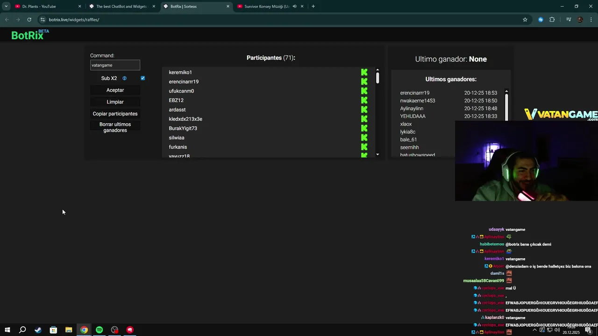
Task: Open the Shazam extension icon
Action: pyautogui.click(x=541, y=20)
